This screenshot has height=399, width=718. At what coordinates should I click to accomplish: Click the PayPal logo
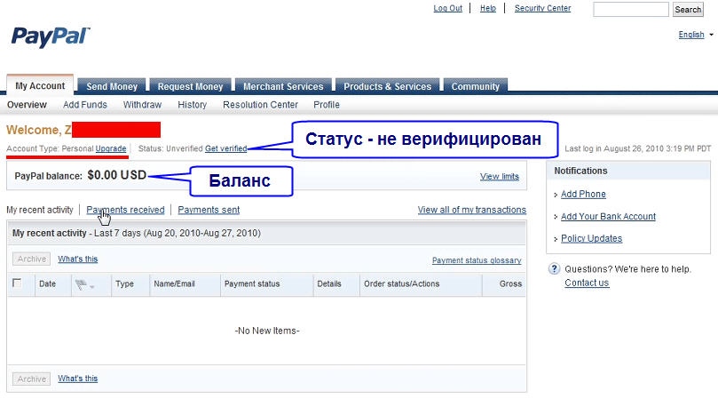pos(51,36)
